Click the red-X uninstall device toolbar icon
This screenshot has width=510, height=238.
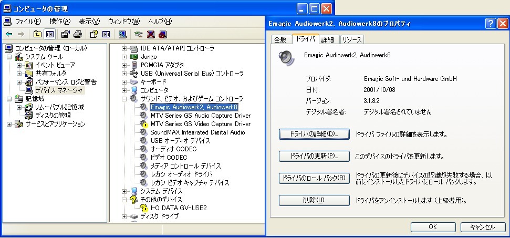point(151,34)
